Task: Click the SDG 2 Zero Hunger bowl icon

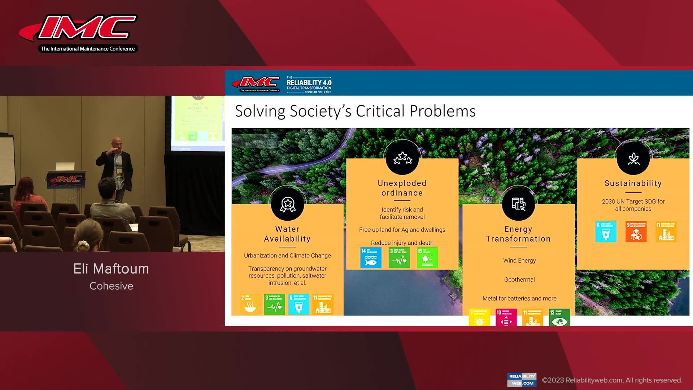Action: 248,304
